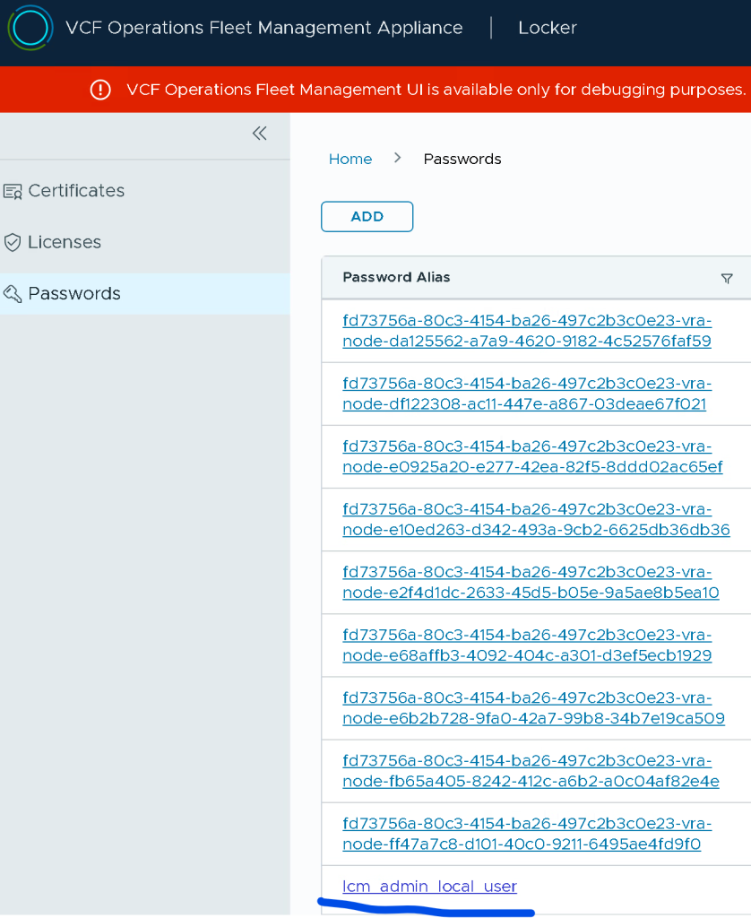Click the Passwords key icon

pyautogui.click(x=13, y=294)
